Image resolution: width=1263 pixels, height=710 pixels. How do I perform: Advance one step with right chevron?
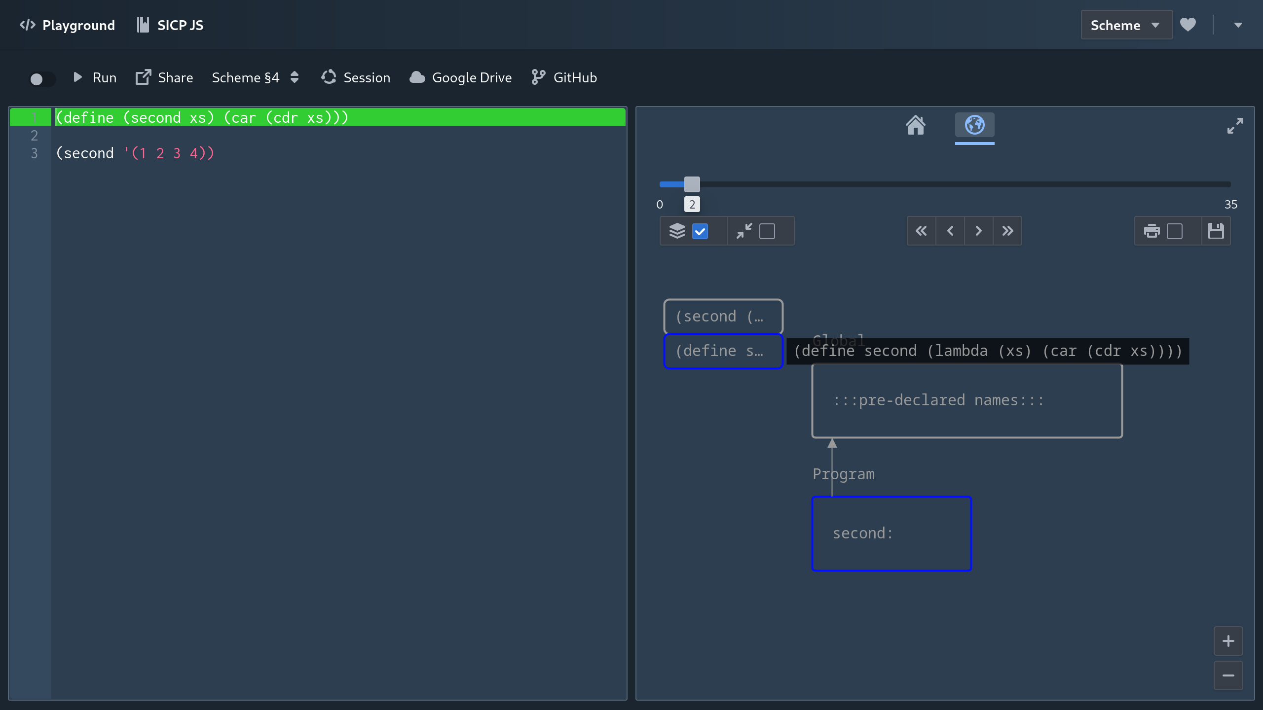[x=979, y=231]
